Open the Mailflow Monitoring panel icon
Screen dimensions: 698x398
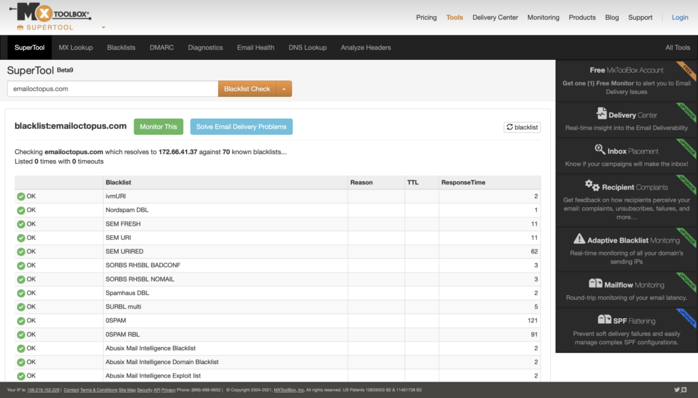coord(596,283)
